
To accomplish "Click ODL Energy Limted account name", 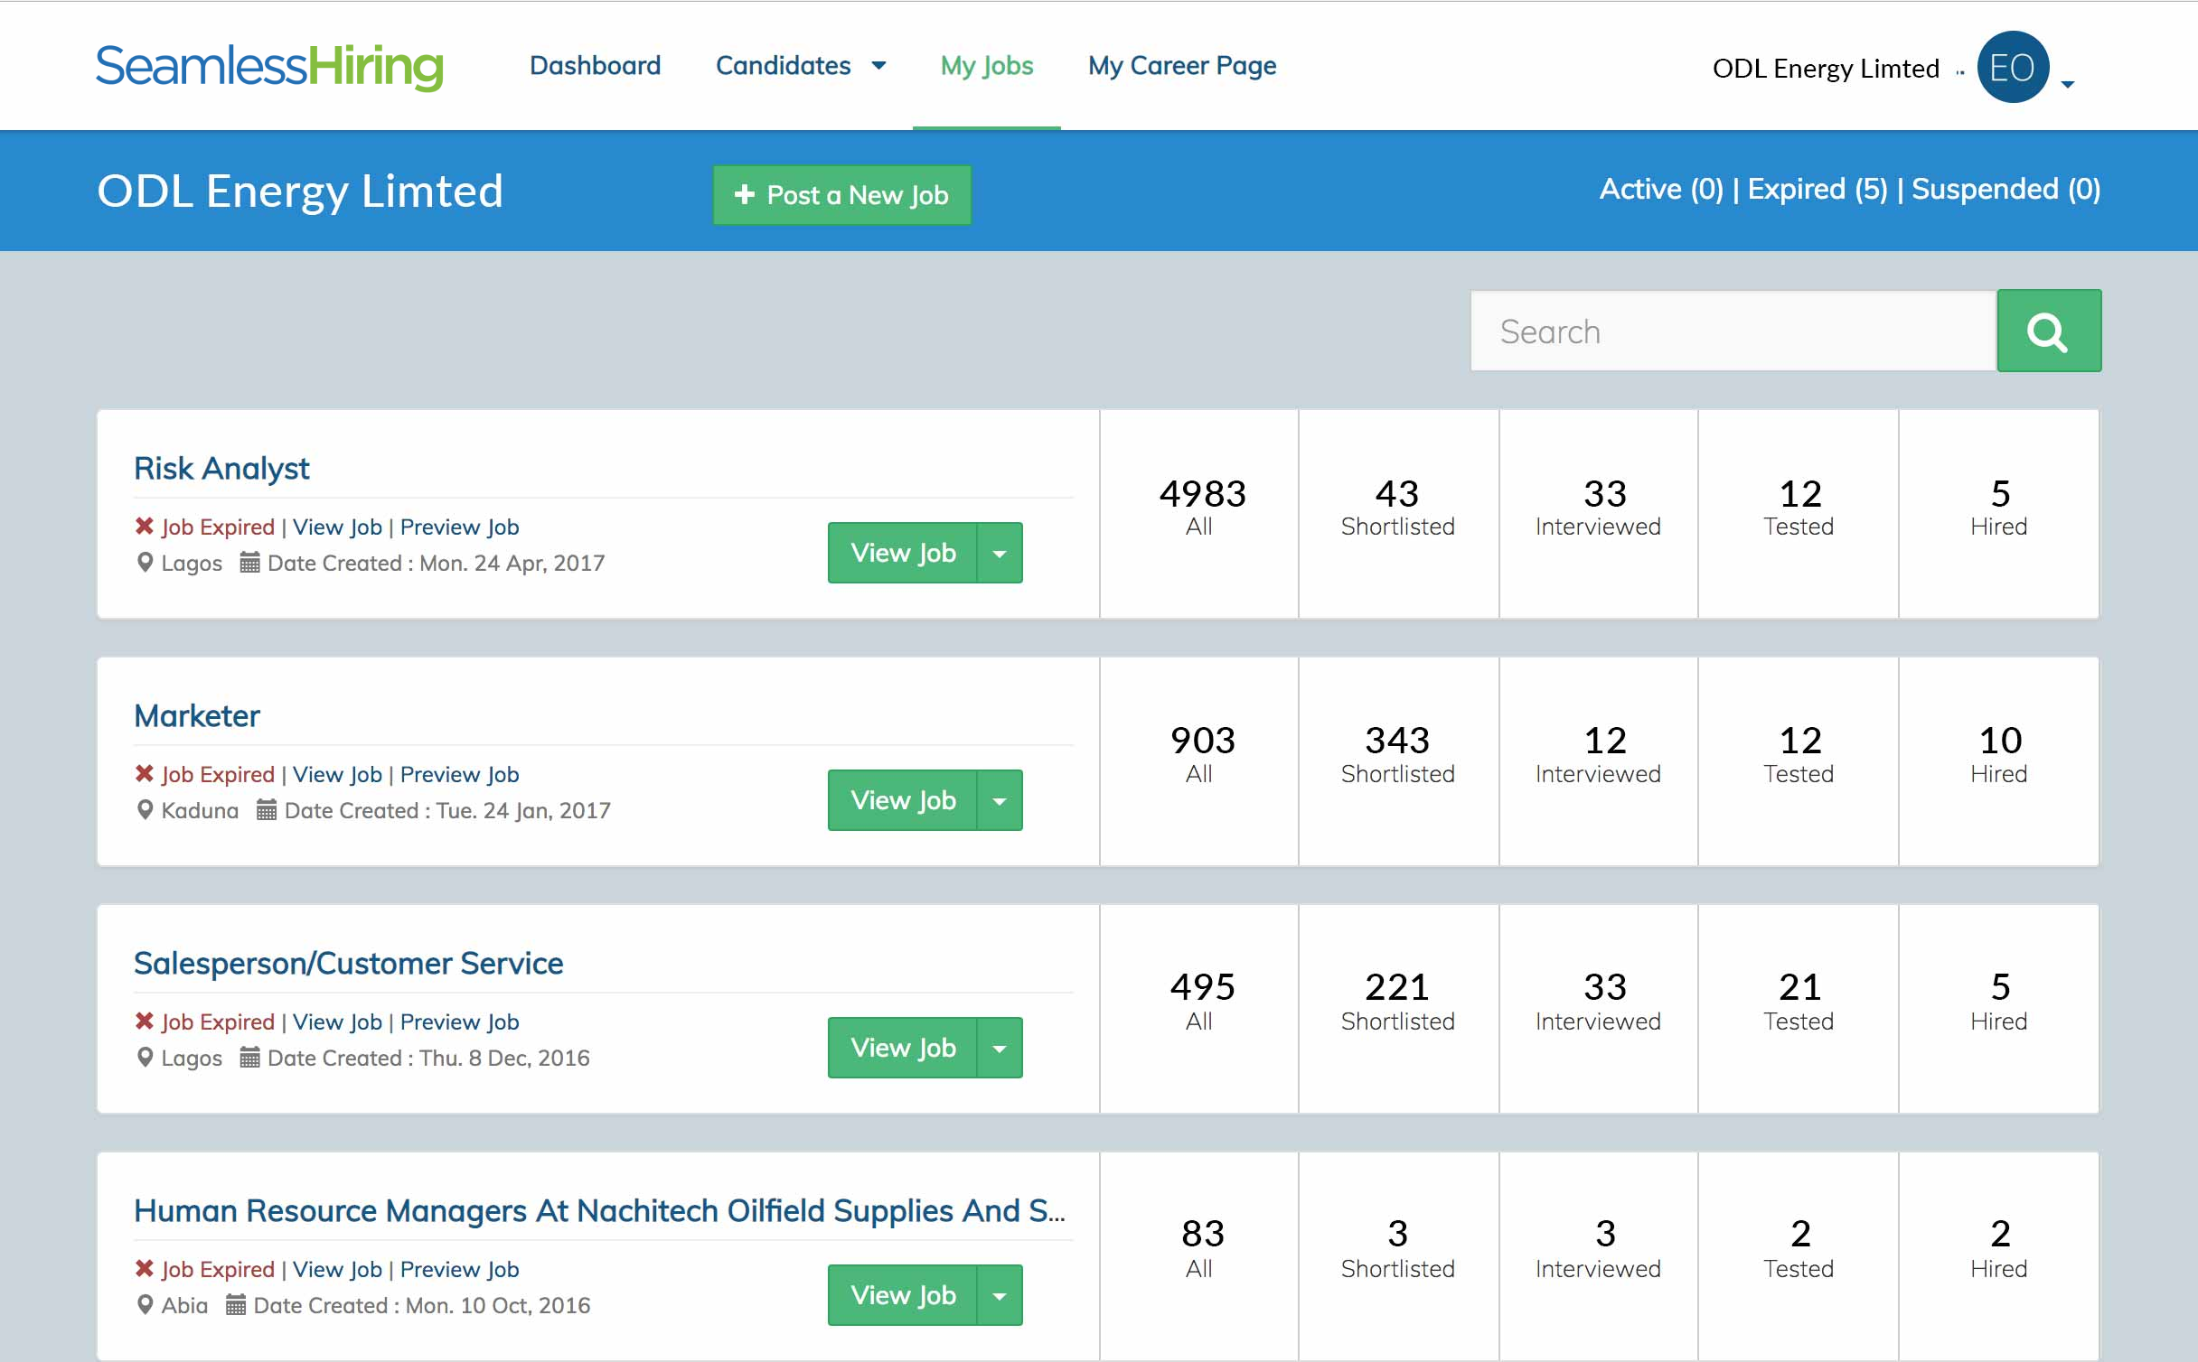I will click(x=1826, y=69).
